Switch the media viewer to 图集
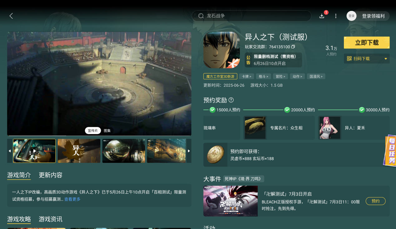This screenshot has height=229, width=396. [107, 131]
